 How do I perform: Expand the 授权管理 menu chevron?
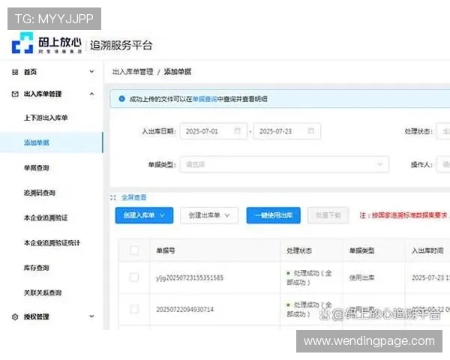91,316
